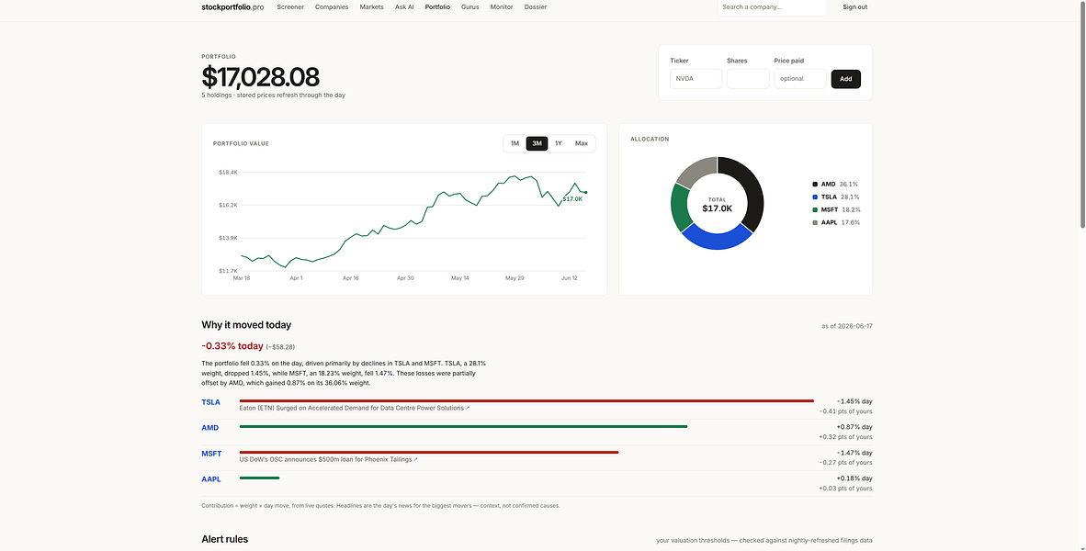Screen dimensions: 1086x551
Task: Click the Alert rules heading
Action: click(x=224, y=539)
